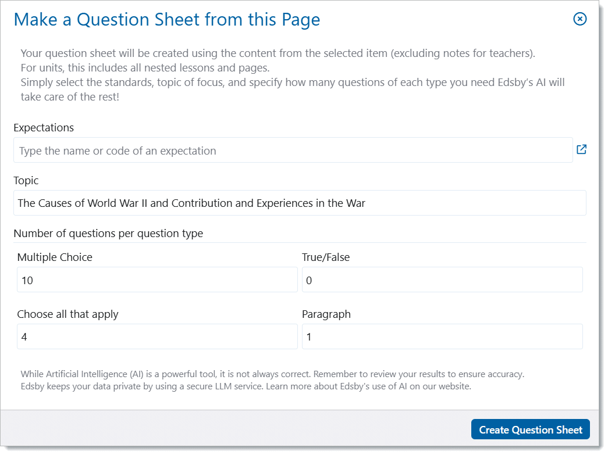Click the True/False label
Screen dimensions: 608x455
[326, 257]
